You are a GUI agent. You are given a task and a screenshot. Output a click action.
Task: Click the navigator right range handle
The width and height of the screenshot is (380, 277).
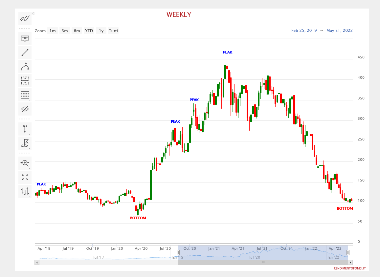point(348,252)
